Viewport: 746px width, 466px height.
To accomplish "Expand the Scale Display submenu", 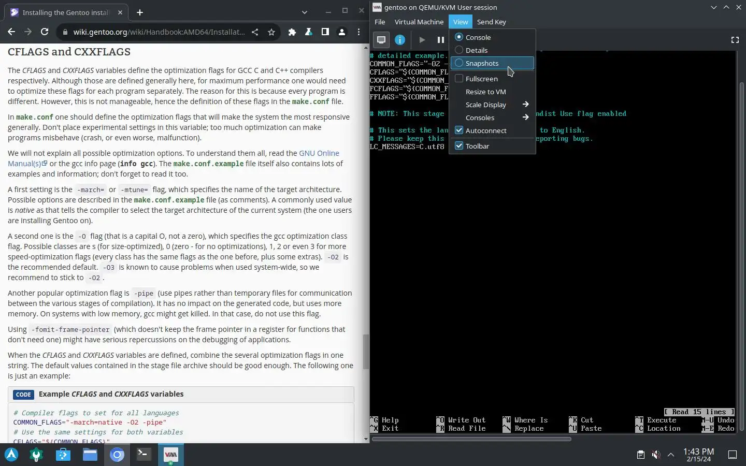I will [492, 105].
